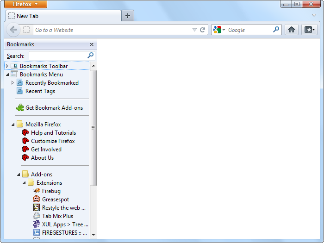
Task: Collapse the Mozilla Firefox folder
Action: coord(13,125)
